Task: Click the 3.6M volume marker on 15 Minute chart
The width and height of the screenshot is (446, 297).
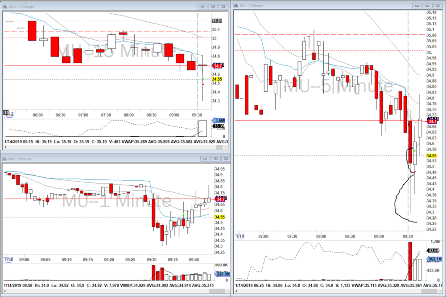Action: 218,121
